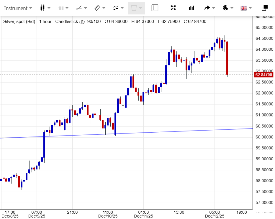Click the candlestick chart type icon

42,8
